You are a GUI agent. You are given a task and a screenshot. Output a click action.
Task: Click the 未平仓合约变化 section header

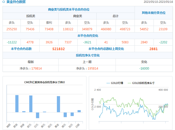(x=88, y=36)
